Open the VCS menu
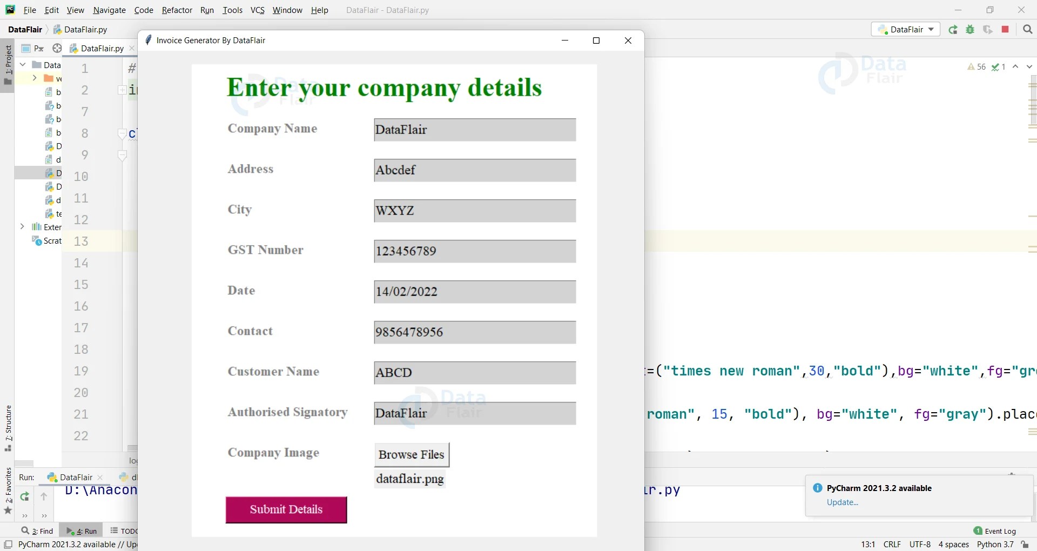 click(258, 10)
